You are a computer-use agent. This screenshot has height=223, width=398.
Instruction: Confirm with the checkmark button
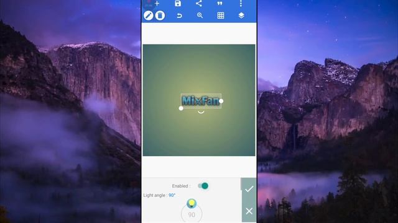coord(249,189)
